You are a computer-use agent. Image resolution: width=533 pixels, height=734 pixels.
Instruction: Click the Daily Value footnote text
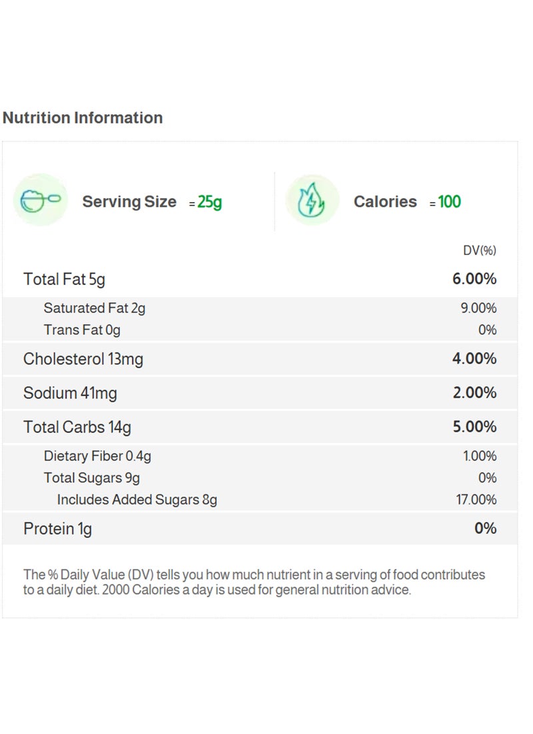click(x=254, y=583)
